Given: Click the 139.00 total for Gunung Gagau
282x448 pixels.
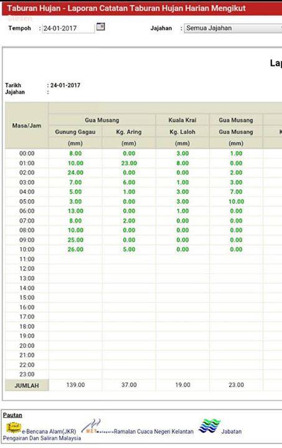Looking at the screenshot, I should (x=75, y=385).
